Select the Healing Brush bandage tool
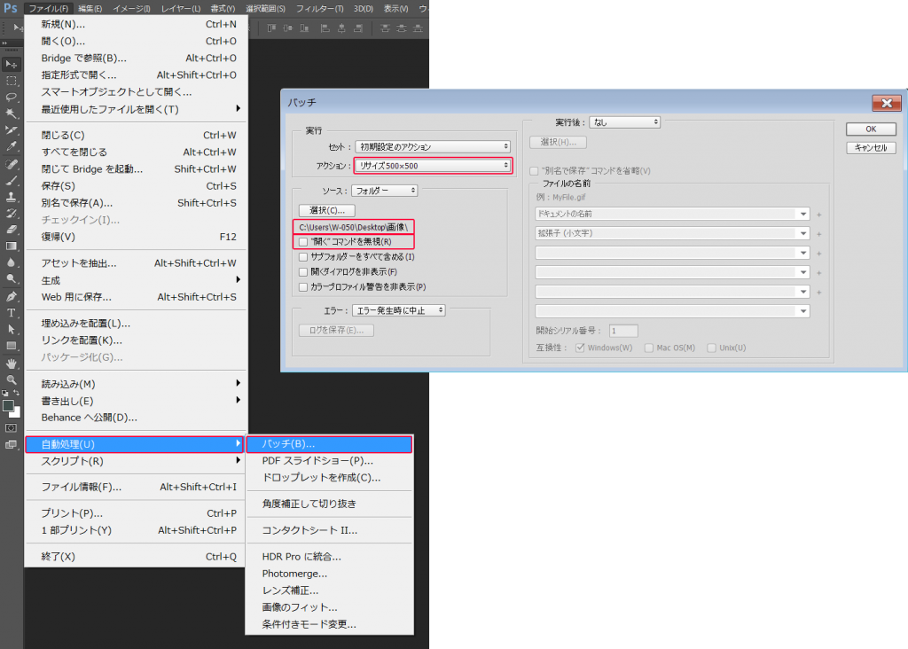The image size is (908, 649). [11, 164]
